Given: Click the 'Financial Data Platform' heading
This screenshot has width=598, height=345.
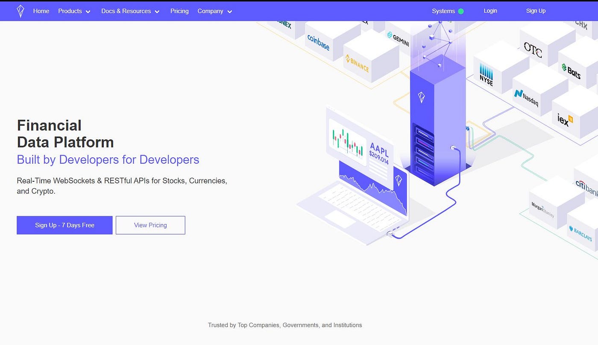Looking at the screenshot, I should [x=65, y=133].
